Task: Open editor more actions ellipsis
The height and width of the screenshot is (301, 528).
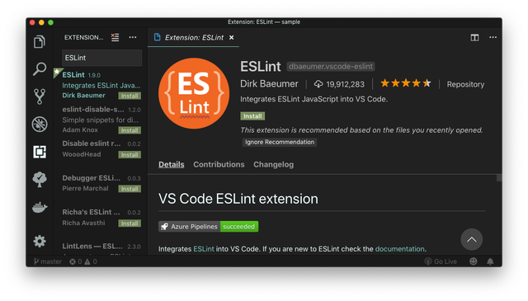Action: point(493,37)
